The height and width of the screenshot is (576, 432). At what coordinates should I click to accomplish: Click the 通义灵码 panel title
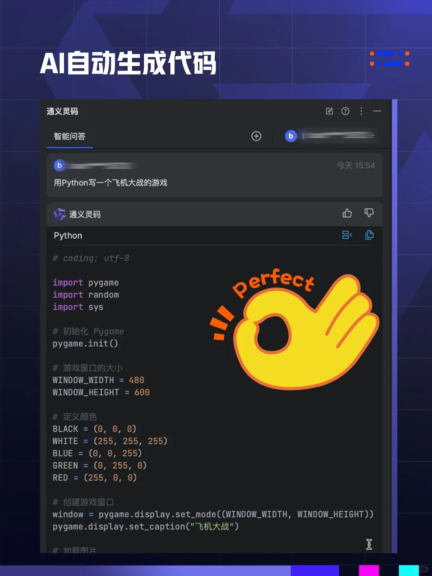click(x=62, y=111)
